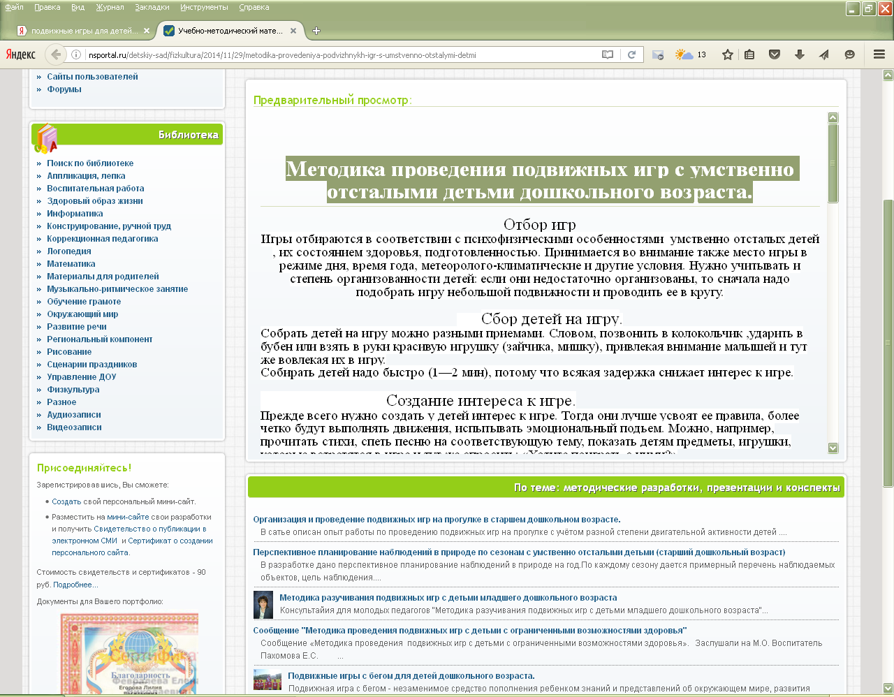Click the smiley chat icon in toolbar
The width and height of the screenshot is (894, 697).
(x=849, y=54)
